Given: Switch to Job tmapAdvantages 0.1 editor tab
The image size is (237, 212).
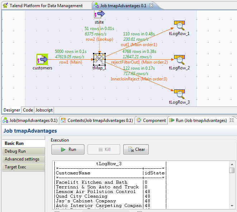Looking at the screenshot, I should pyautogui.click(x=123, y=6).
